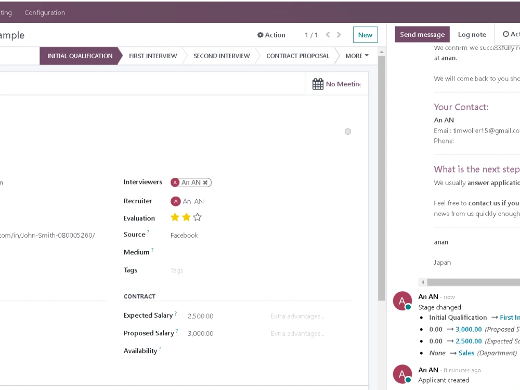The height and width of the screenshot is (390, 520).
Task: Remove An AN interviewer tag
Action: [x=205, y=183]
